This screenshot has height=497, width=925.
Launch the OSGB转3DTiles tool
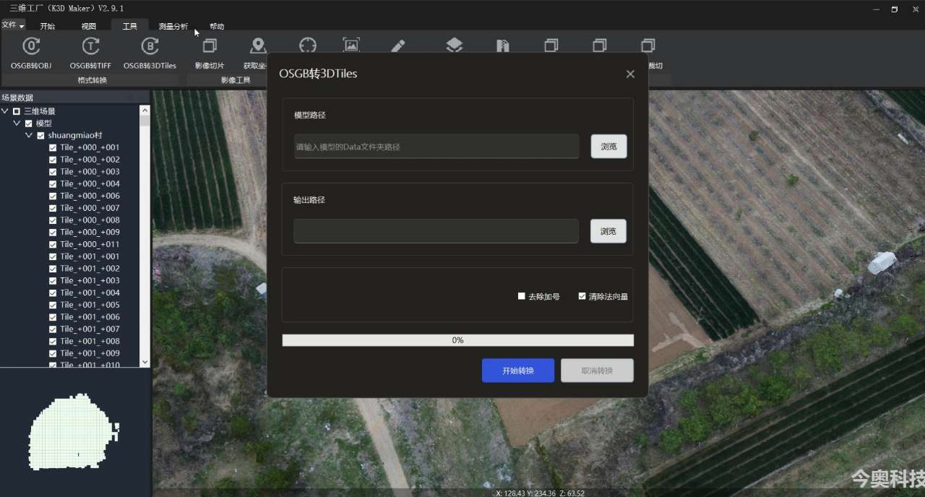[150, 52]
